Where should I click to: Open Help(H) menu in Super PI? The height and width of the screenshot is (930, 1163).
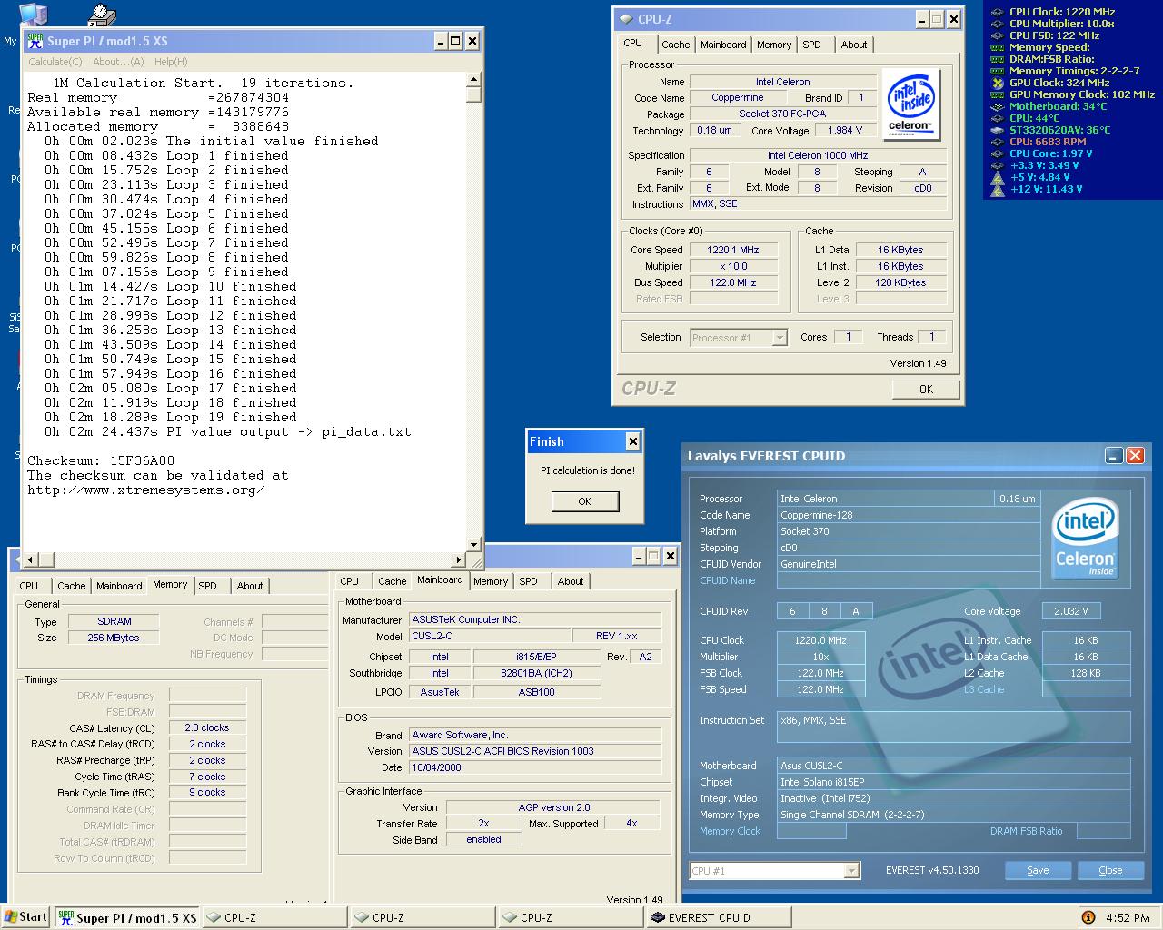click(x=171, y=62)
